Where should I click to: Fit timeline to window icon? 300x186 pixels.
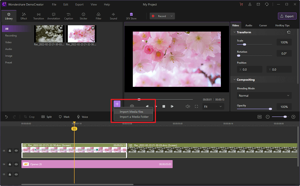(259, 117)
